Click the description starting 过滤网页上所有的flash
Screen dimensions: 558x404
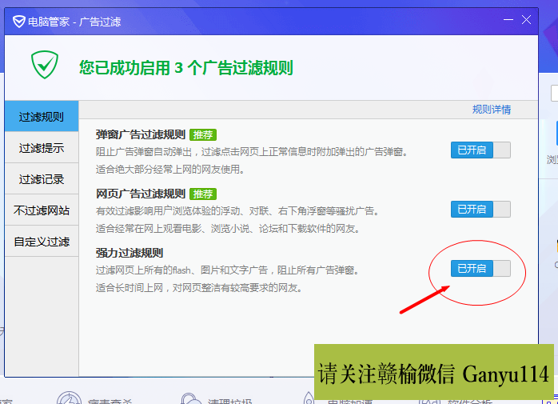coord(228,270)
